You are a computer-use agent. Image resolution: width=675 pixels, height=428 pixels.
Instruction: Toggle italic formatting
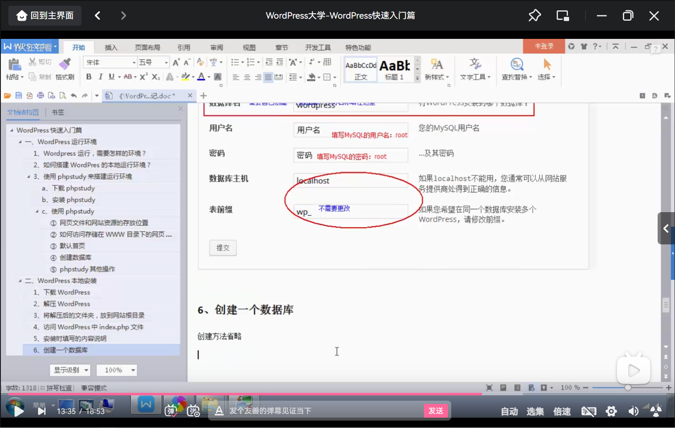(x=100, y=77)
